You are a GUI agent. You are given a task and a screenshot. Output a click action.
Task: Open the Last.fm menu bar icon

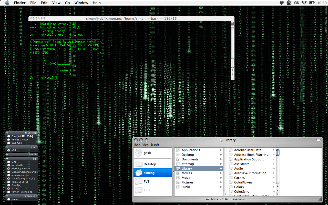[296, 3]
